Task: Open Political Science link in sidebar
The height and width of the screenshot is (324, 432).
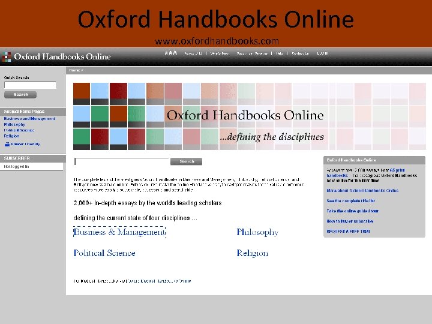Action: click(x=19, y=130)
